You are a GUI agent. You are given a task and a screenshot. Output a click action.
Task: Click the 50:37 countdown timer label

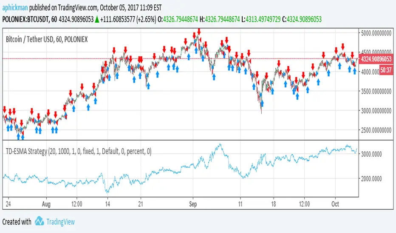click(x=386, y=70)
